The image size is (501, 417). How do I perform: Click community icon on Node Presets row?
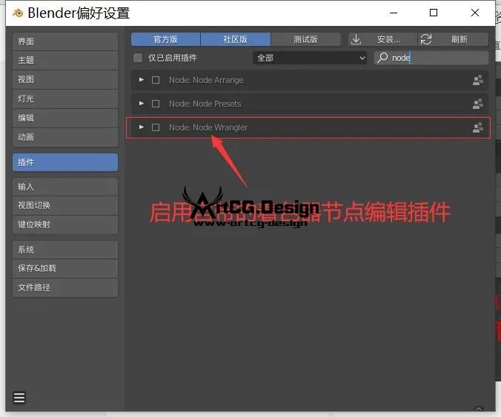(x=478, y=104)
